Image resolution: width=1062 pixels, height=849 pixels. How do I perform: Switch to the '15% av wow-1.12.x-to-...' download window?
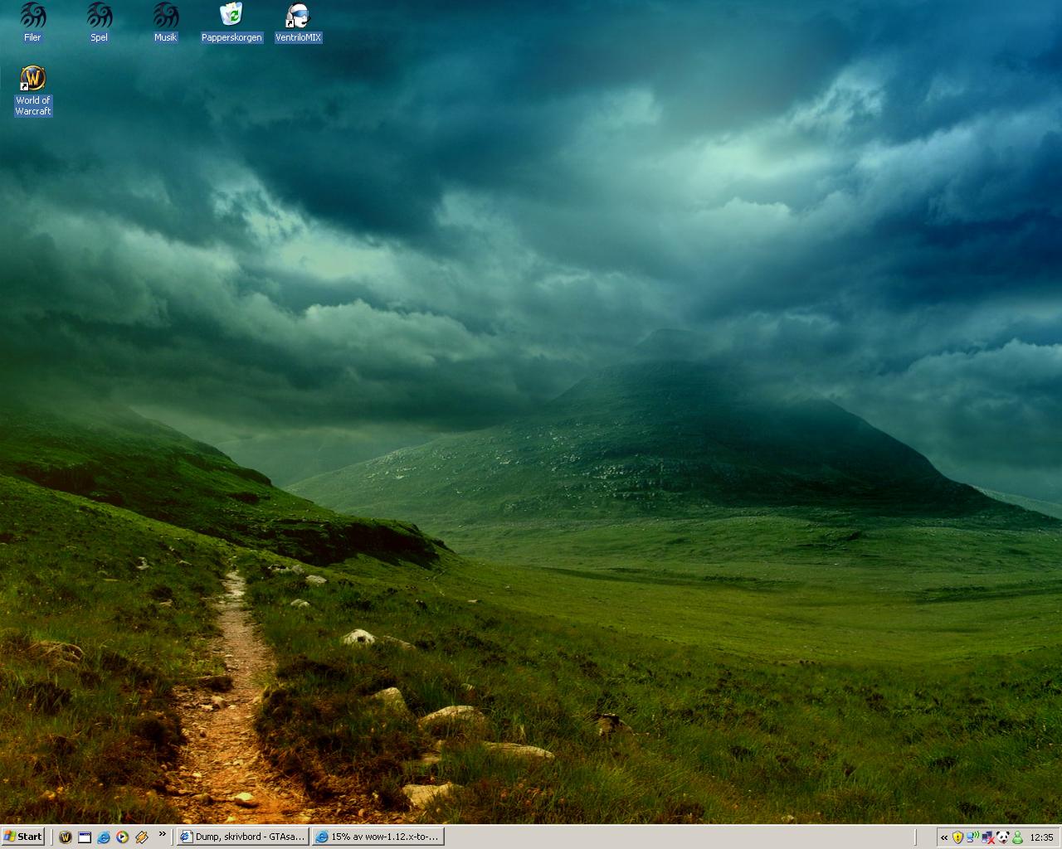(x=378, y=837)
